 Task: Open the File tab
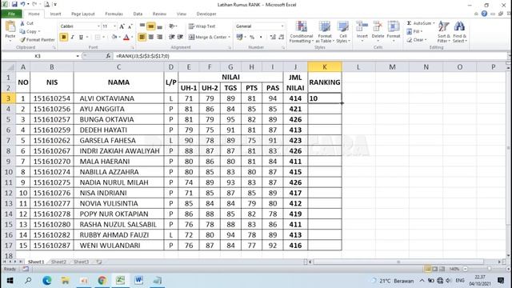click(11, 14)
